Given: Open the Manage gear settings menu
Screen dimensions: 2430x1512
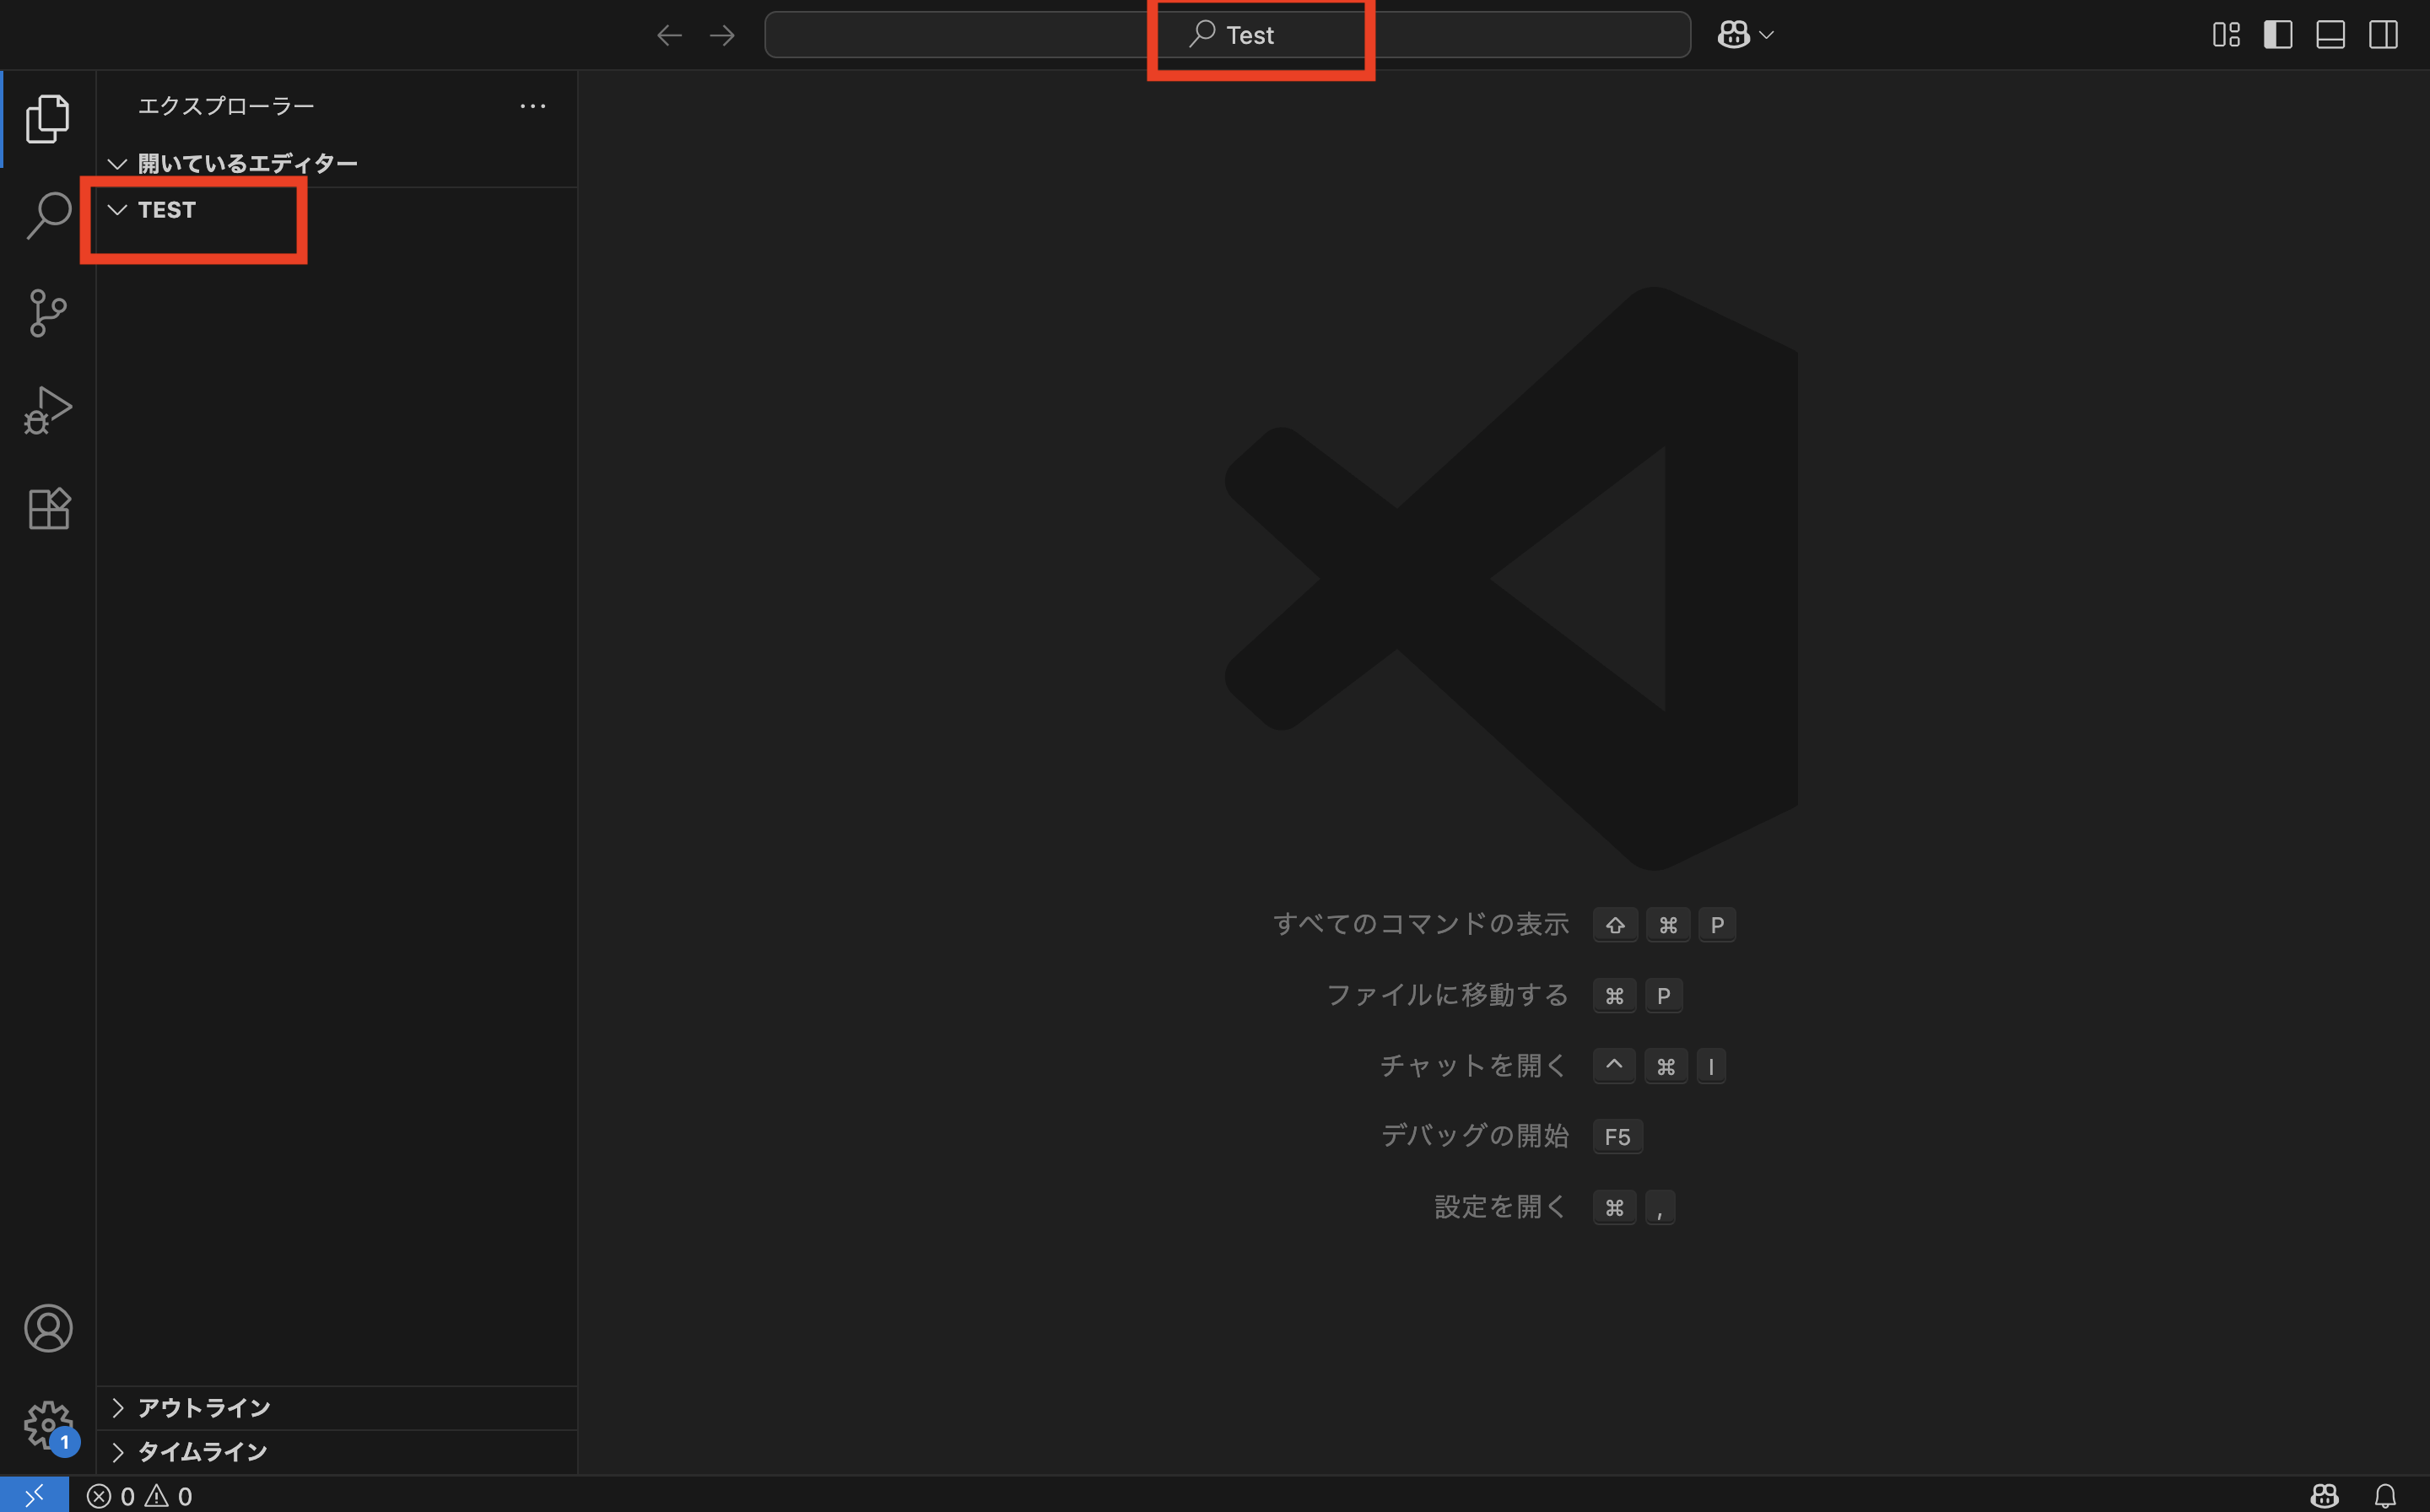Looking at the screenshot, I should [x=47, y=1424].
